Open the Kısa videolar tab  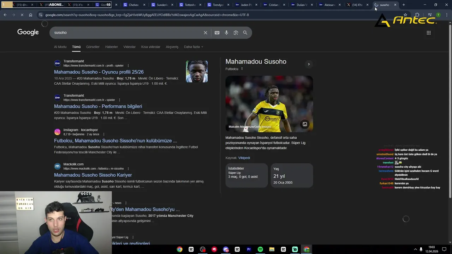coord(151,47)
